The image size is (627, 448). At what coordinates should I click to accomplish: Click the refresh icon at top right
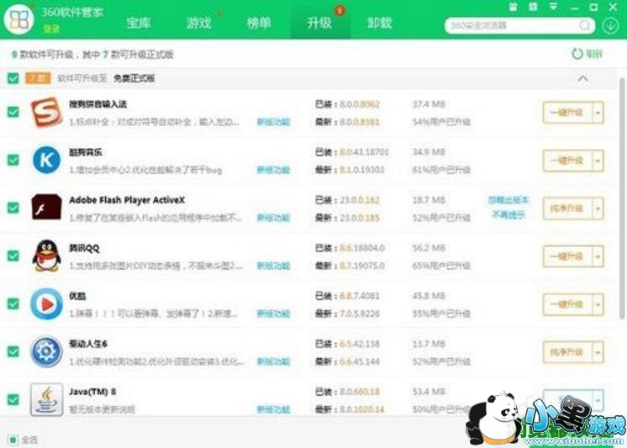click(577, 54)
